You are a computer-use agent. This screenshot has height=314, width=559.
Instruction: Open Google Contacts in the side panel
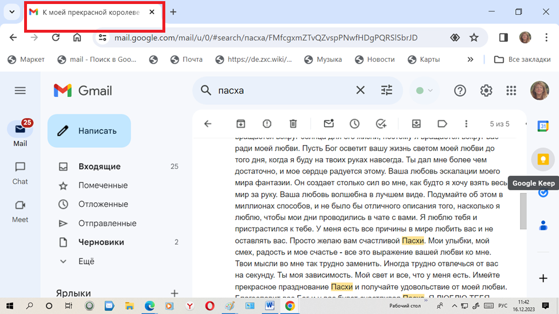(x=543, y=226)
